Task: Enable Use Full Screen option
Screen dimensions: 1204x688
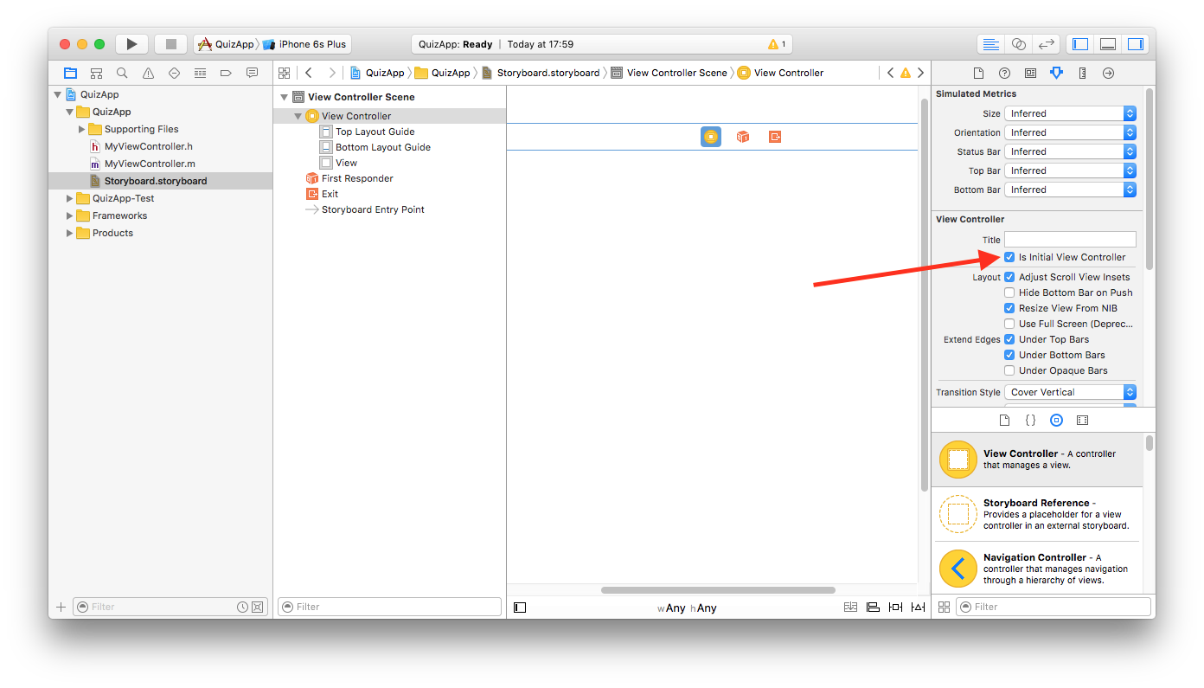Action: pyautogui.click(x=1009, y=324)
